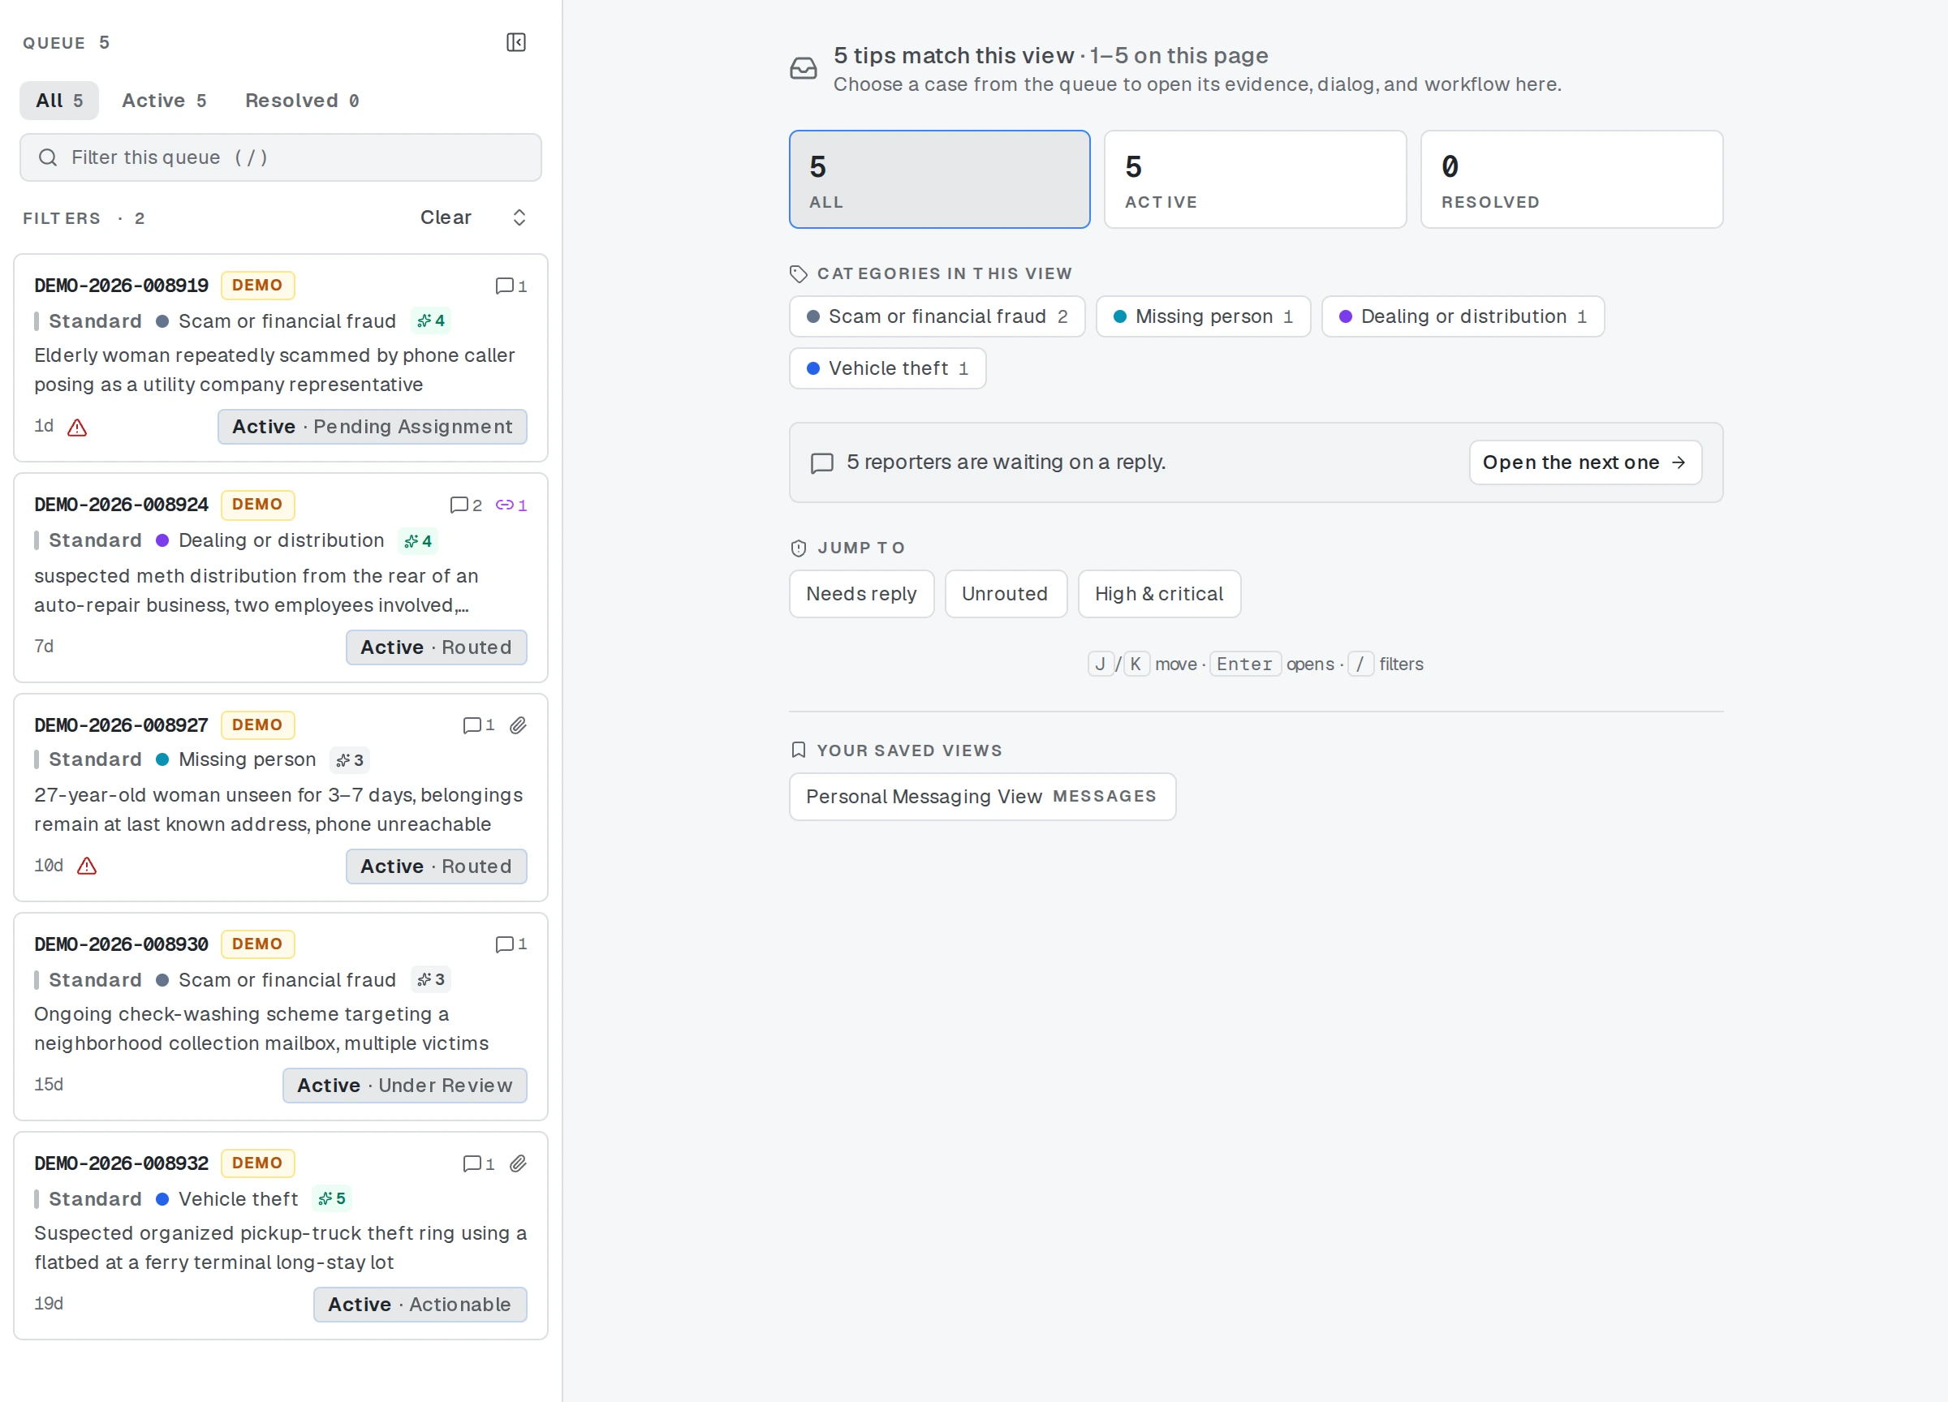Open comments icon on DEMO-2026-008927

tap(478, 725)
